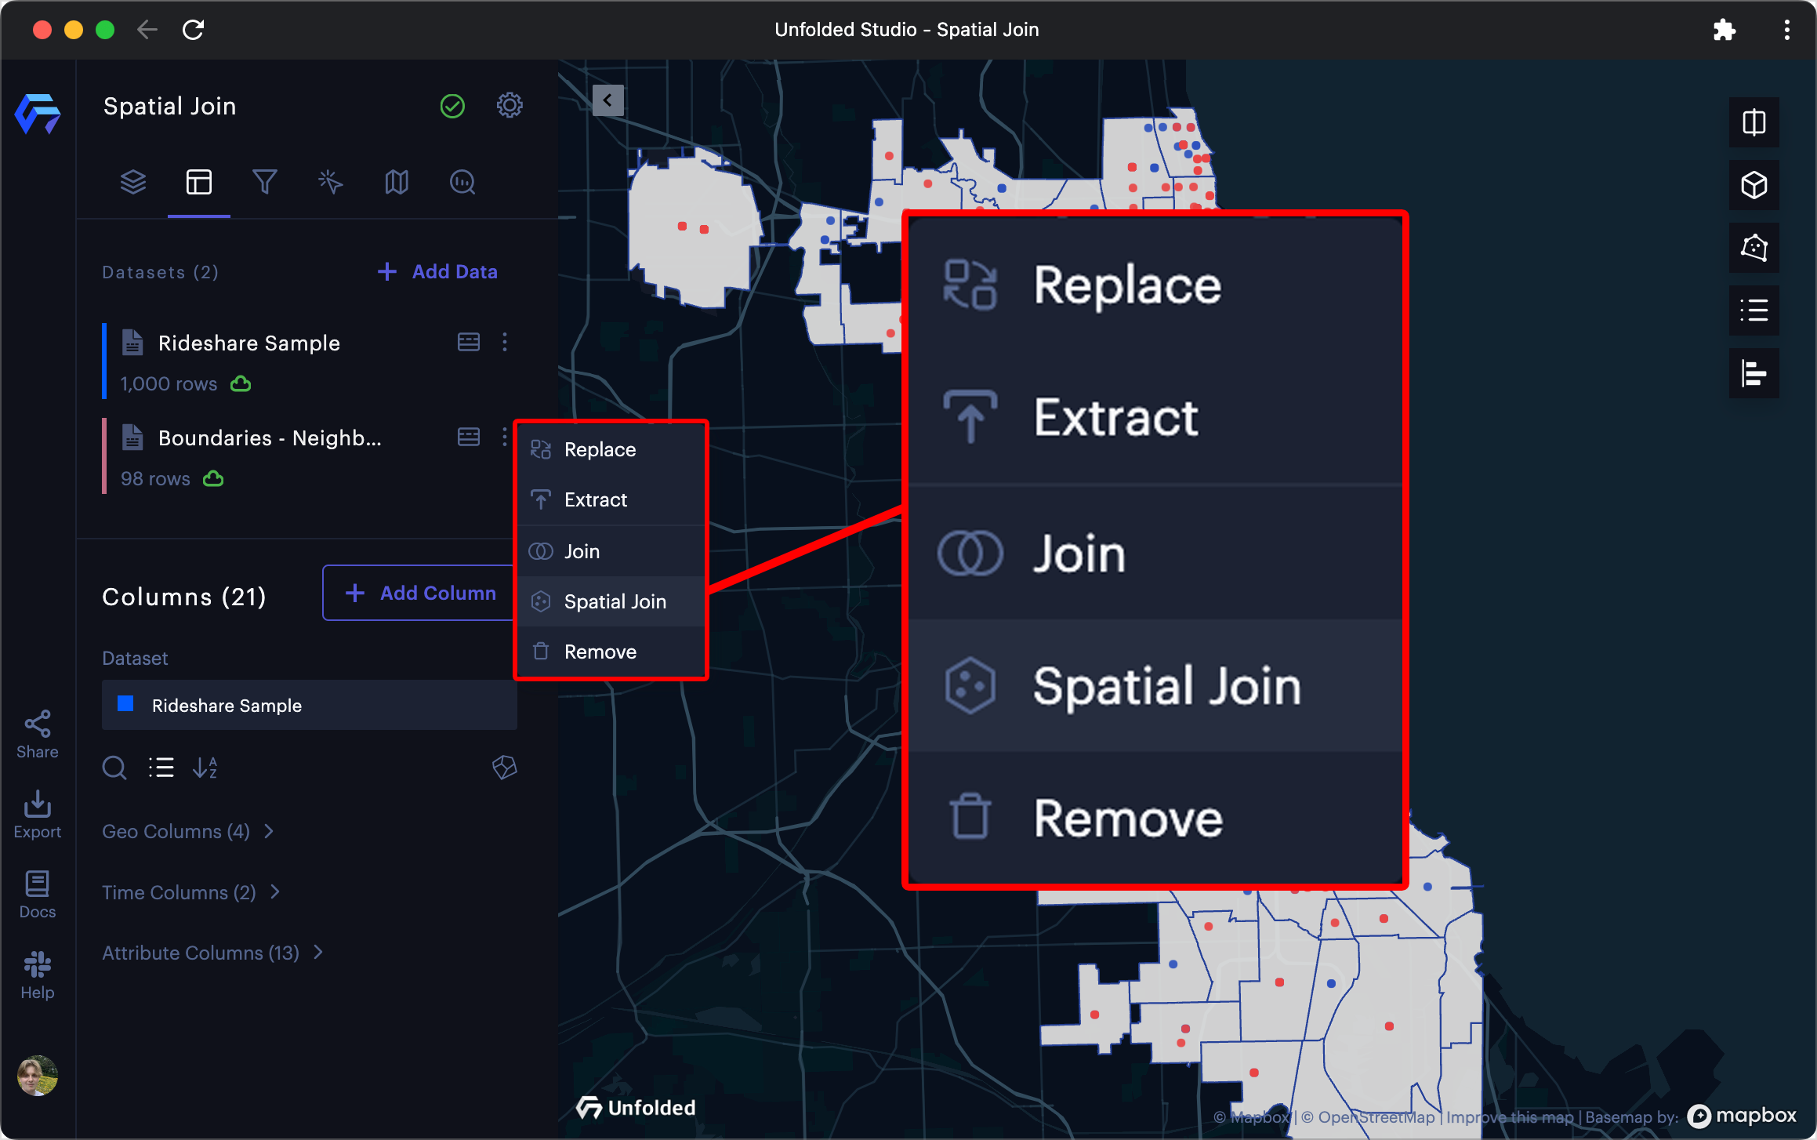
Task: Open the Filters tab
Action: click(264, 182)
